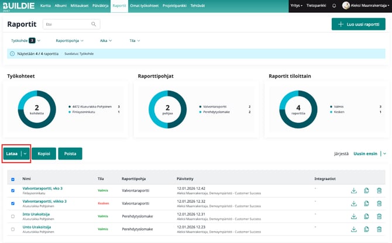Open the Raporttipohja filter dropdown
This screenshot has height=243, width=392.
(x=69, y=40)
